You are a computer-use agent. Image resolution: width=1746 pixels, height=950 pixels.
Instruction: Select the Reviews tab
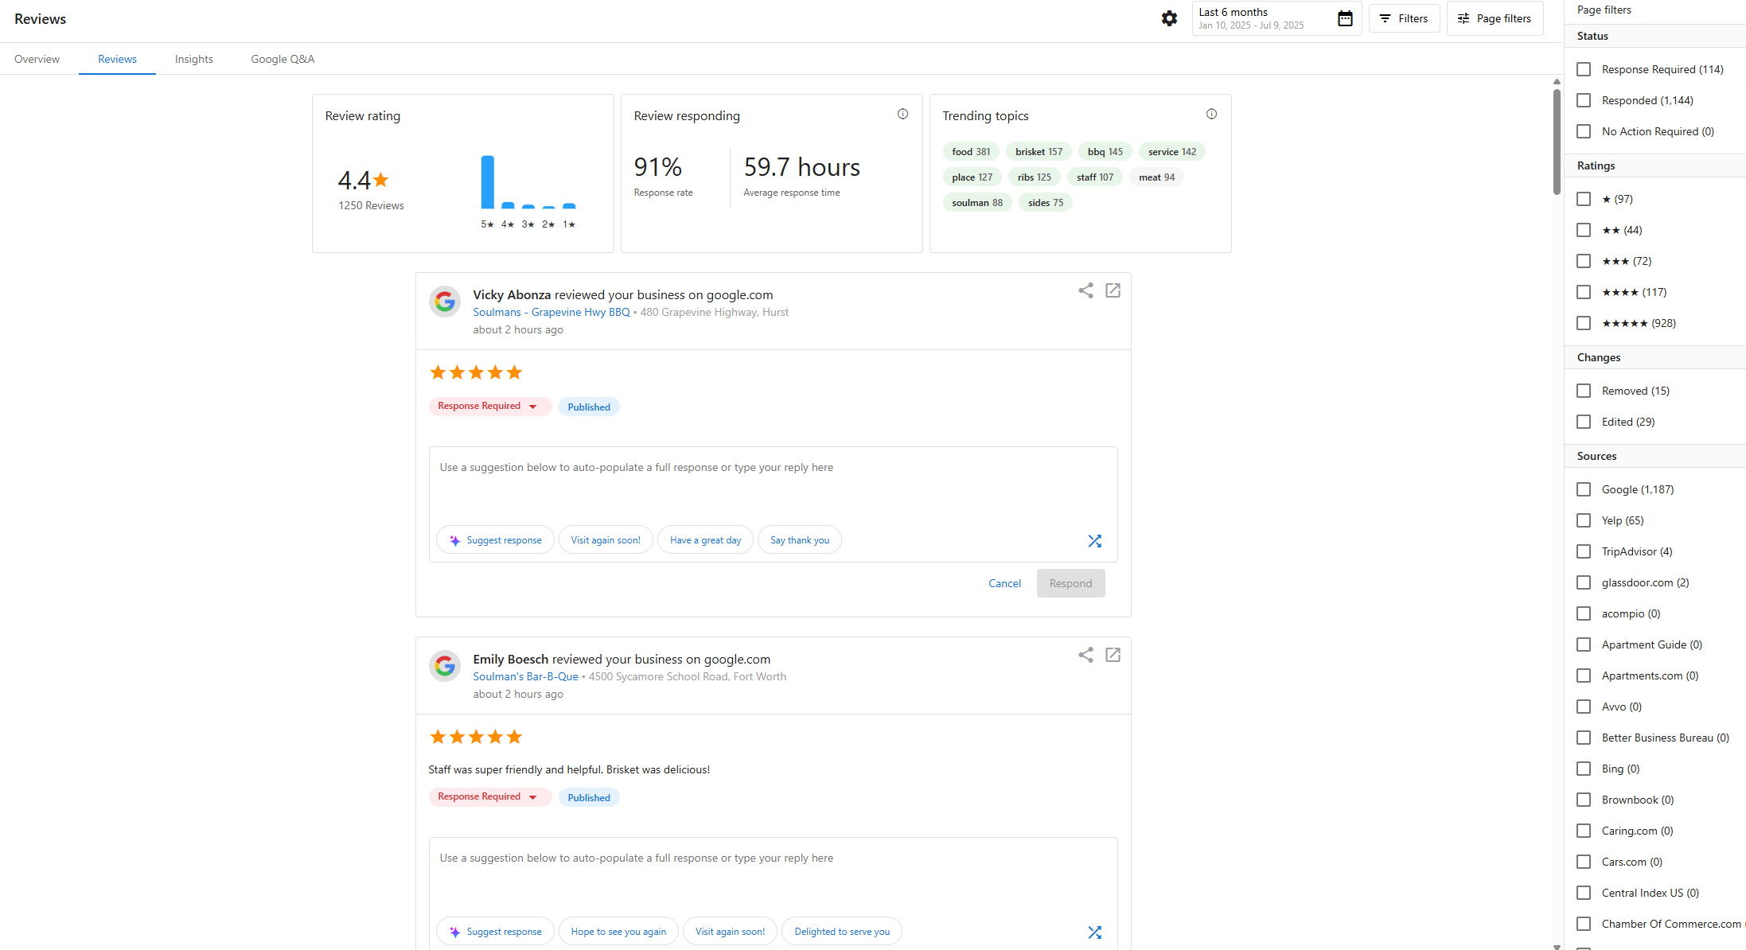tap(117, 59)
